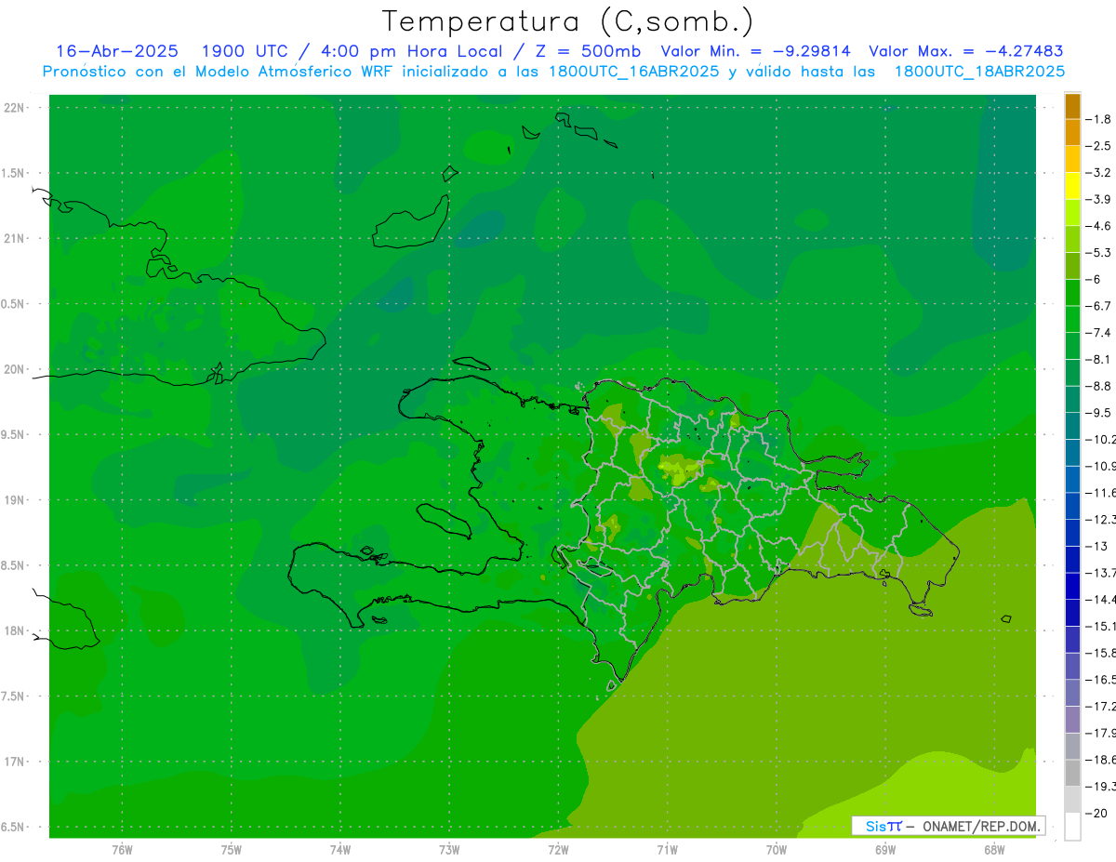Screen dimensions: 1116x862
Task: Select the '69W' longitude label
Action: 885,850
